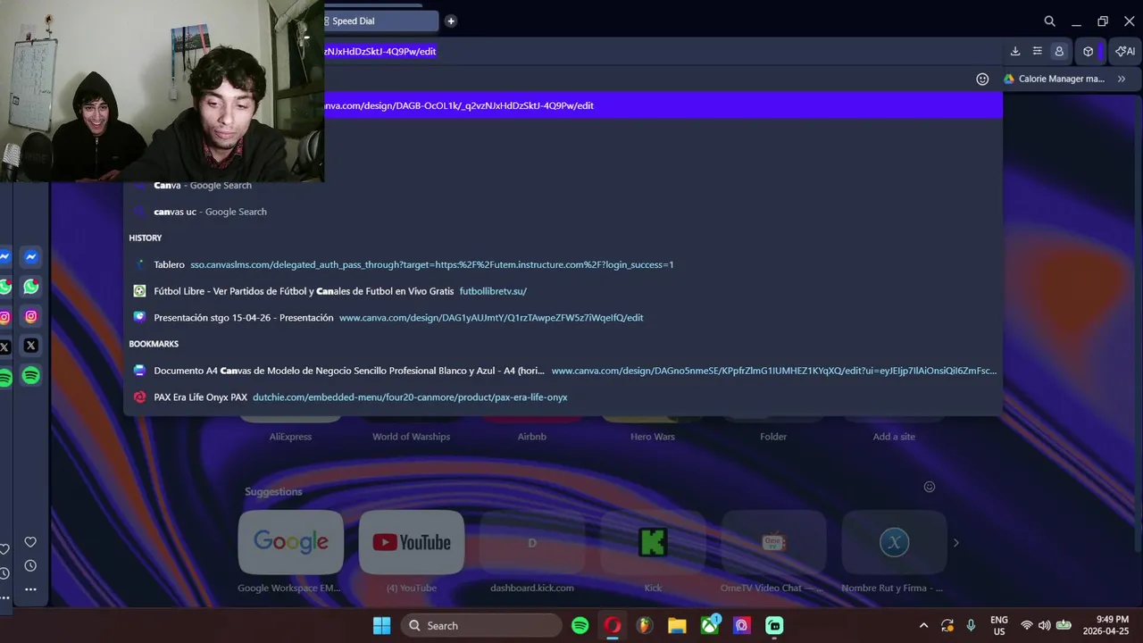Screen dimensions: 1143x643
Task: Open history clock icon in sidebar
Action: [30, 566]
